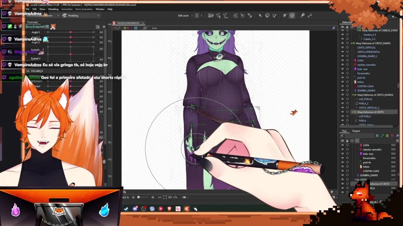
Task: Collapse Warp Deformer of CINTO_DIARIO
Action: pos(352,43)
